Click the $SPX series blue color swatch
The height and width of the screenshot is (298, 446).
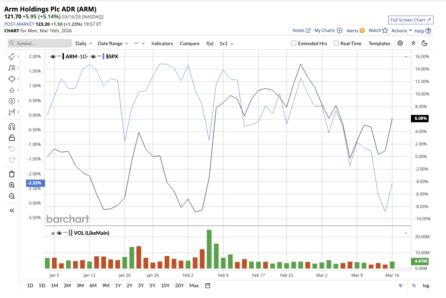[104, 56]
